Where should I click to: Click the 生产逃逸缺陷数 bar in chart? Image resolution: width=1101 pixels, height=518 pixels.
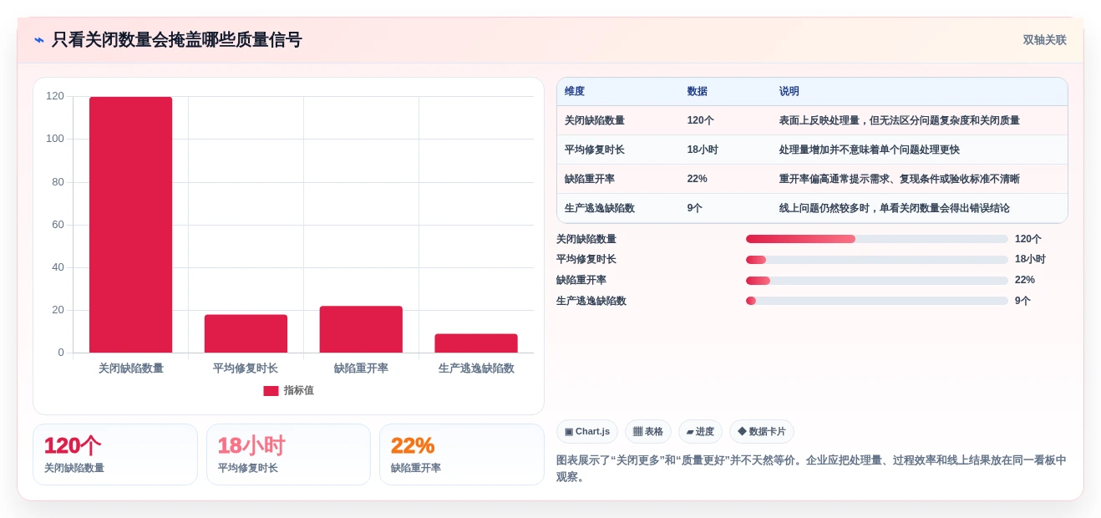tap(476, 343)
